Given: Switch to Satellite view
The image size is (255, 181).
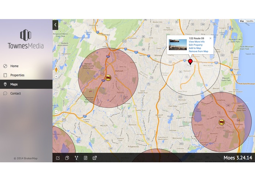Looking at the screenshot, I should coord(249,21).
